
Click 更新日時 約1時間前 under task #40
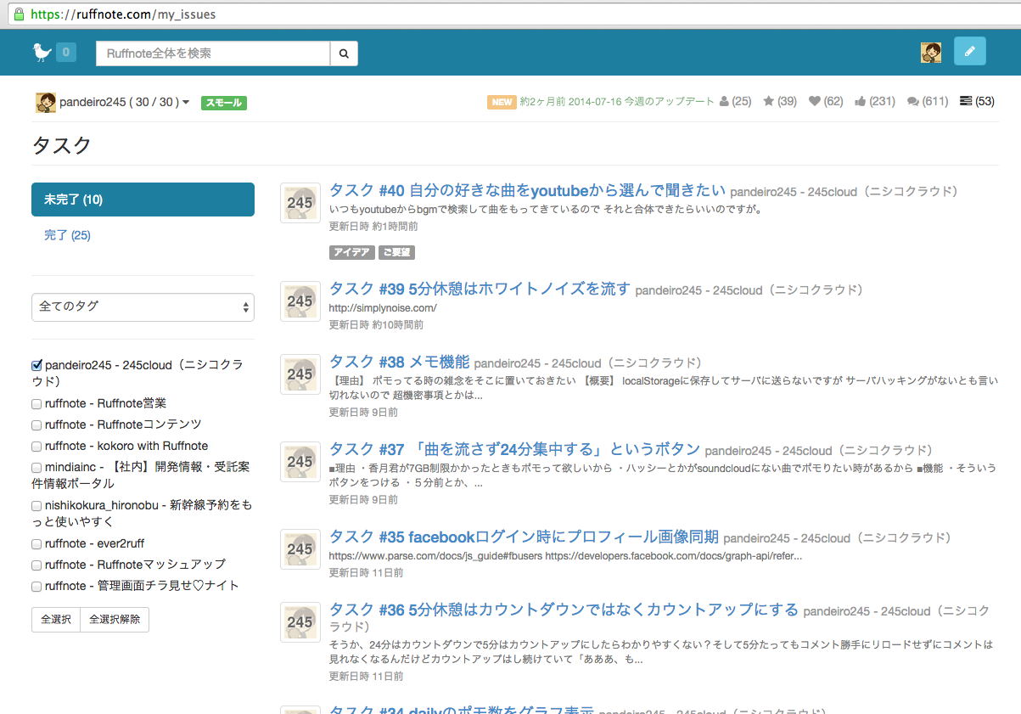tap(373, 227)
